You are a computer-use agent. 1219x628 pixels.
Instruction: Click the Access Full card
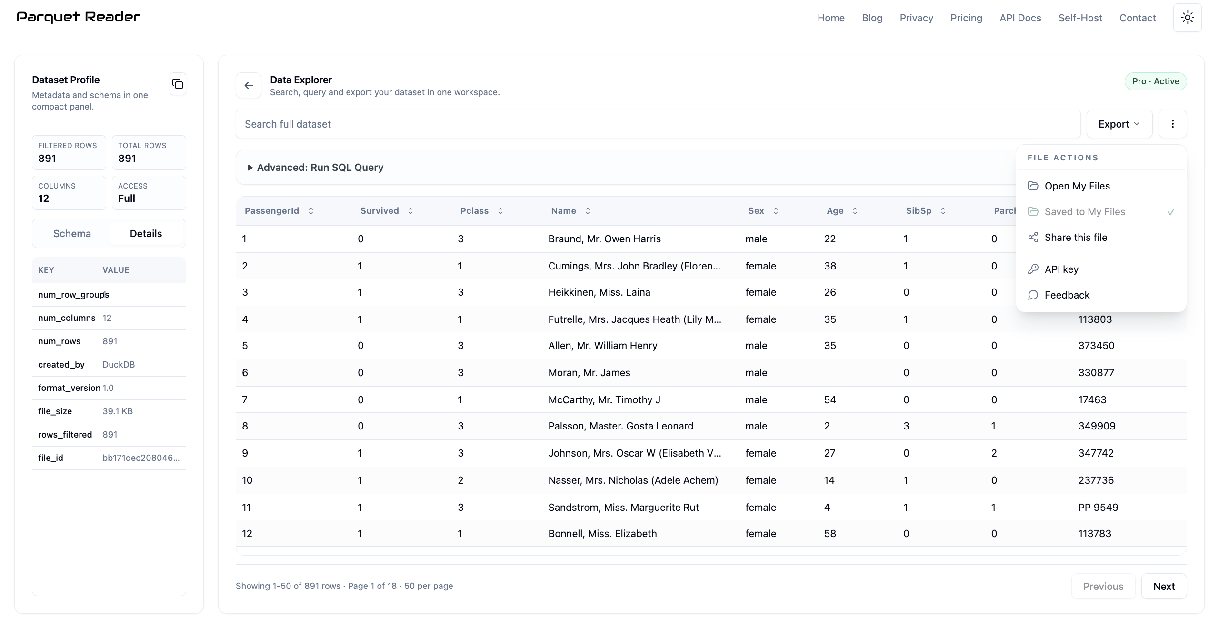point(149,192)
